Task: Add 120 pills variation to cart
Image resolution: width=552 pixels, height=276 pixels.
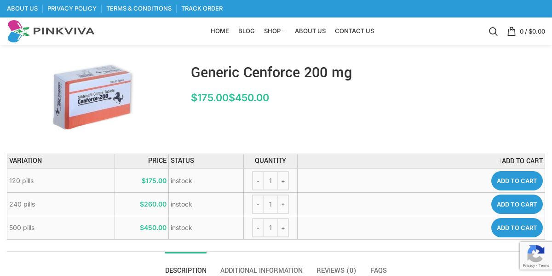Action: click(x=517, y=181)
